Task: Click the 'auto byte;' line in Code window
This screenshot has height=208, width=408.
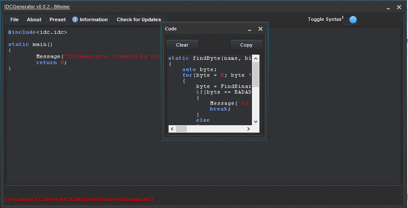Action: click(x=199, y=69)
